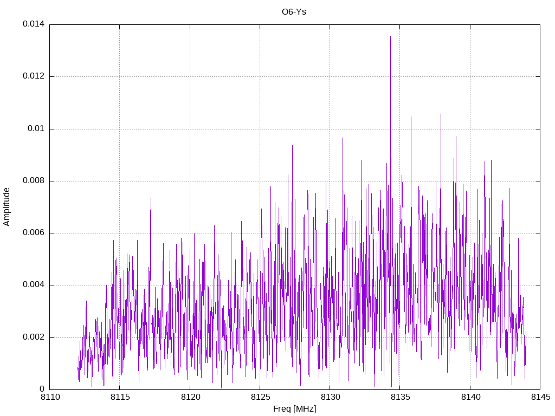Click the 8130 x-axis tick label
555x416 pixels.
[331, 397]
